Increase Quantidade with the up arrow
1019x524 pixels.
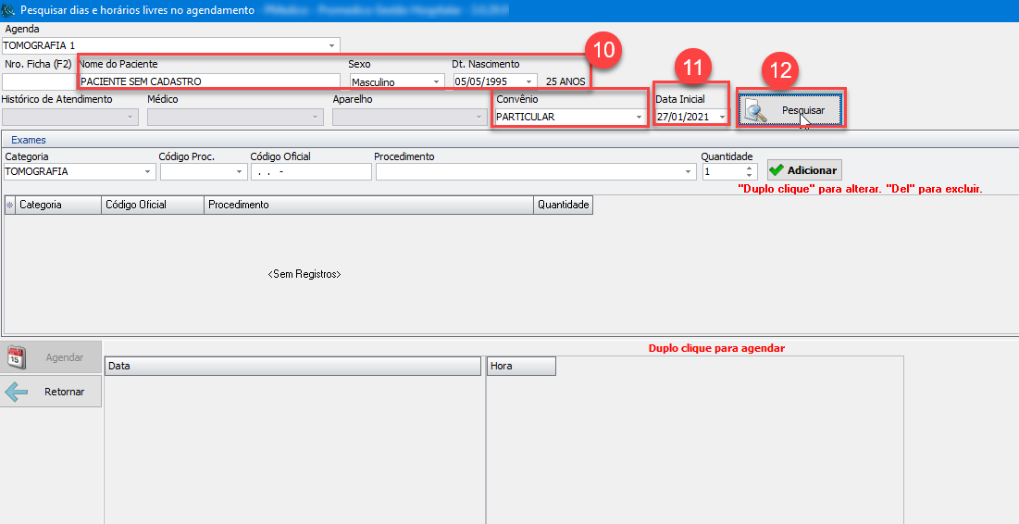tap(749, 168)
